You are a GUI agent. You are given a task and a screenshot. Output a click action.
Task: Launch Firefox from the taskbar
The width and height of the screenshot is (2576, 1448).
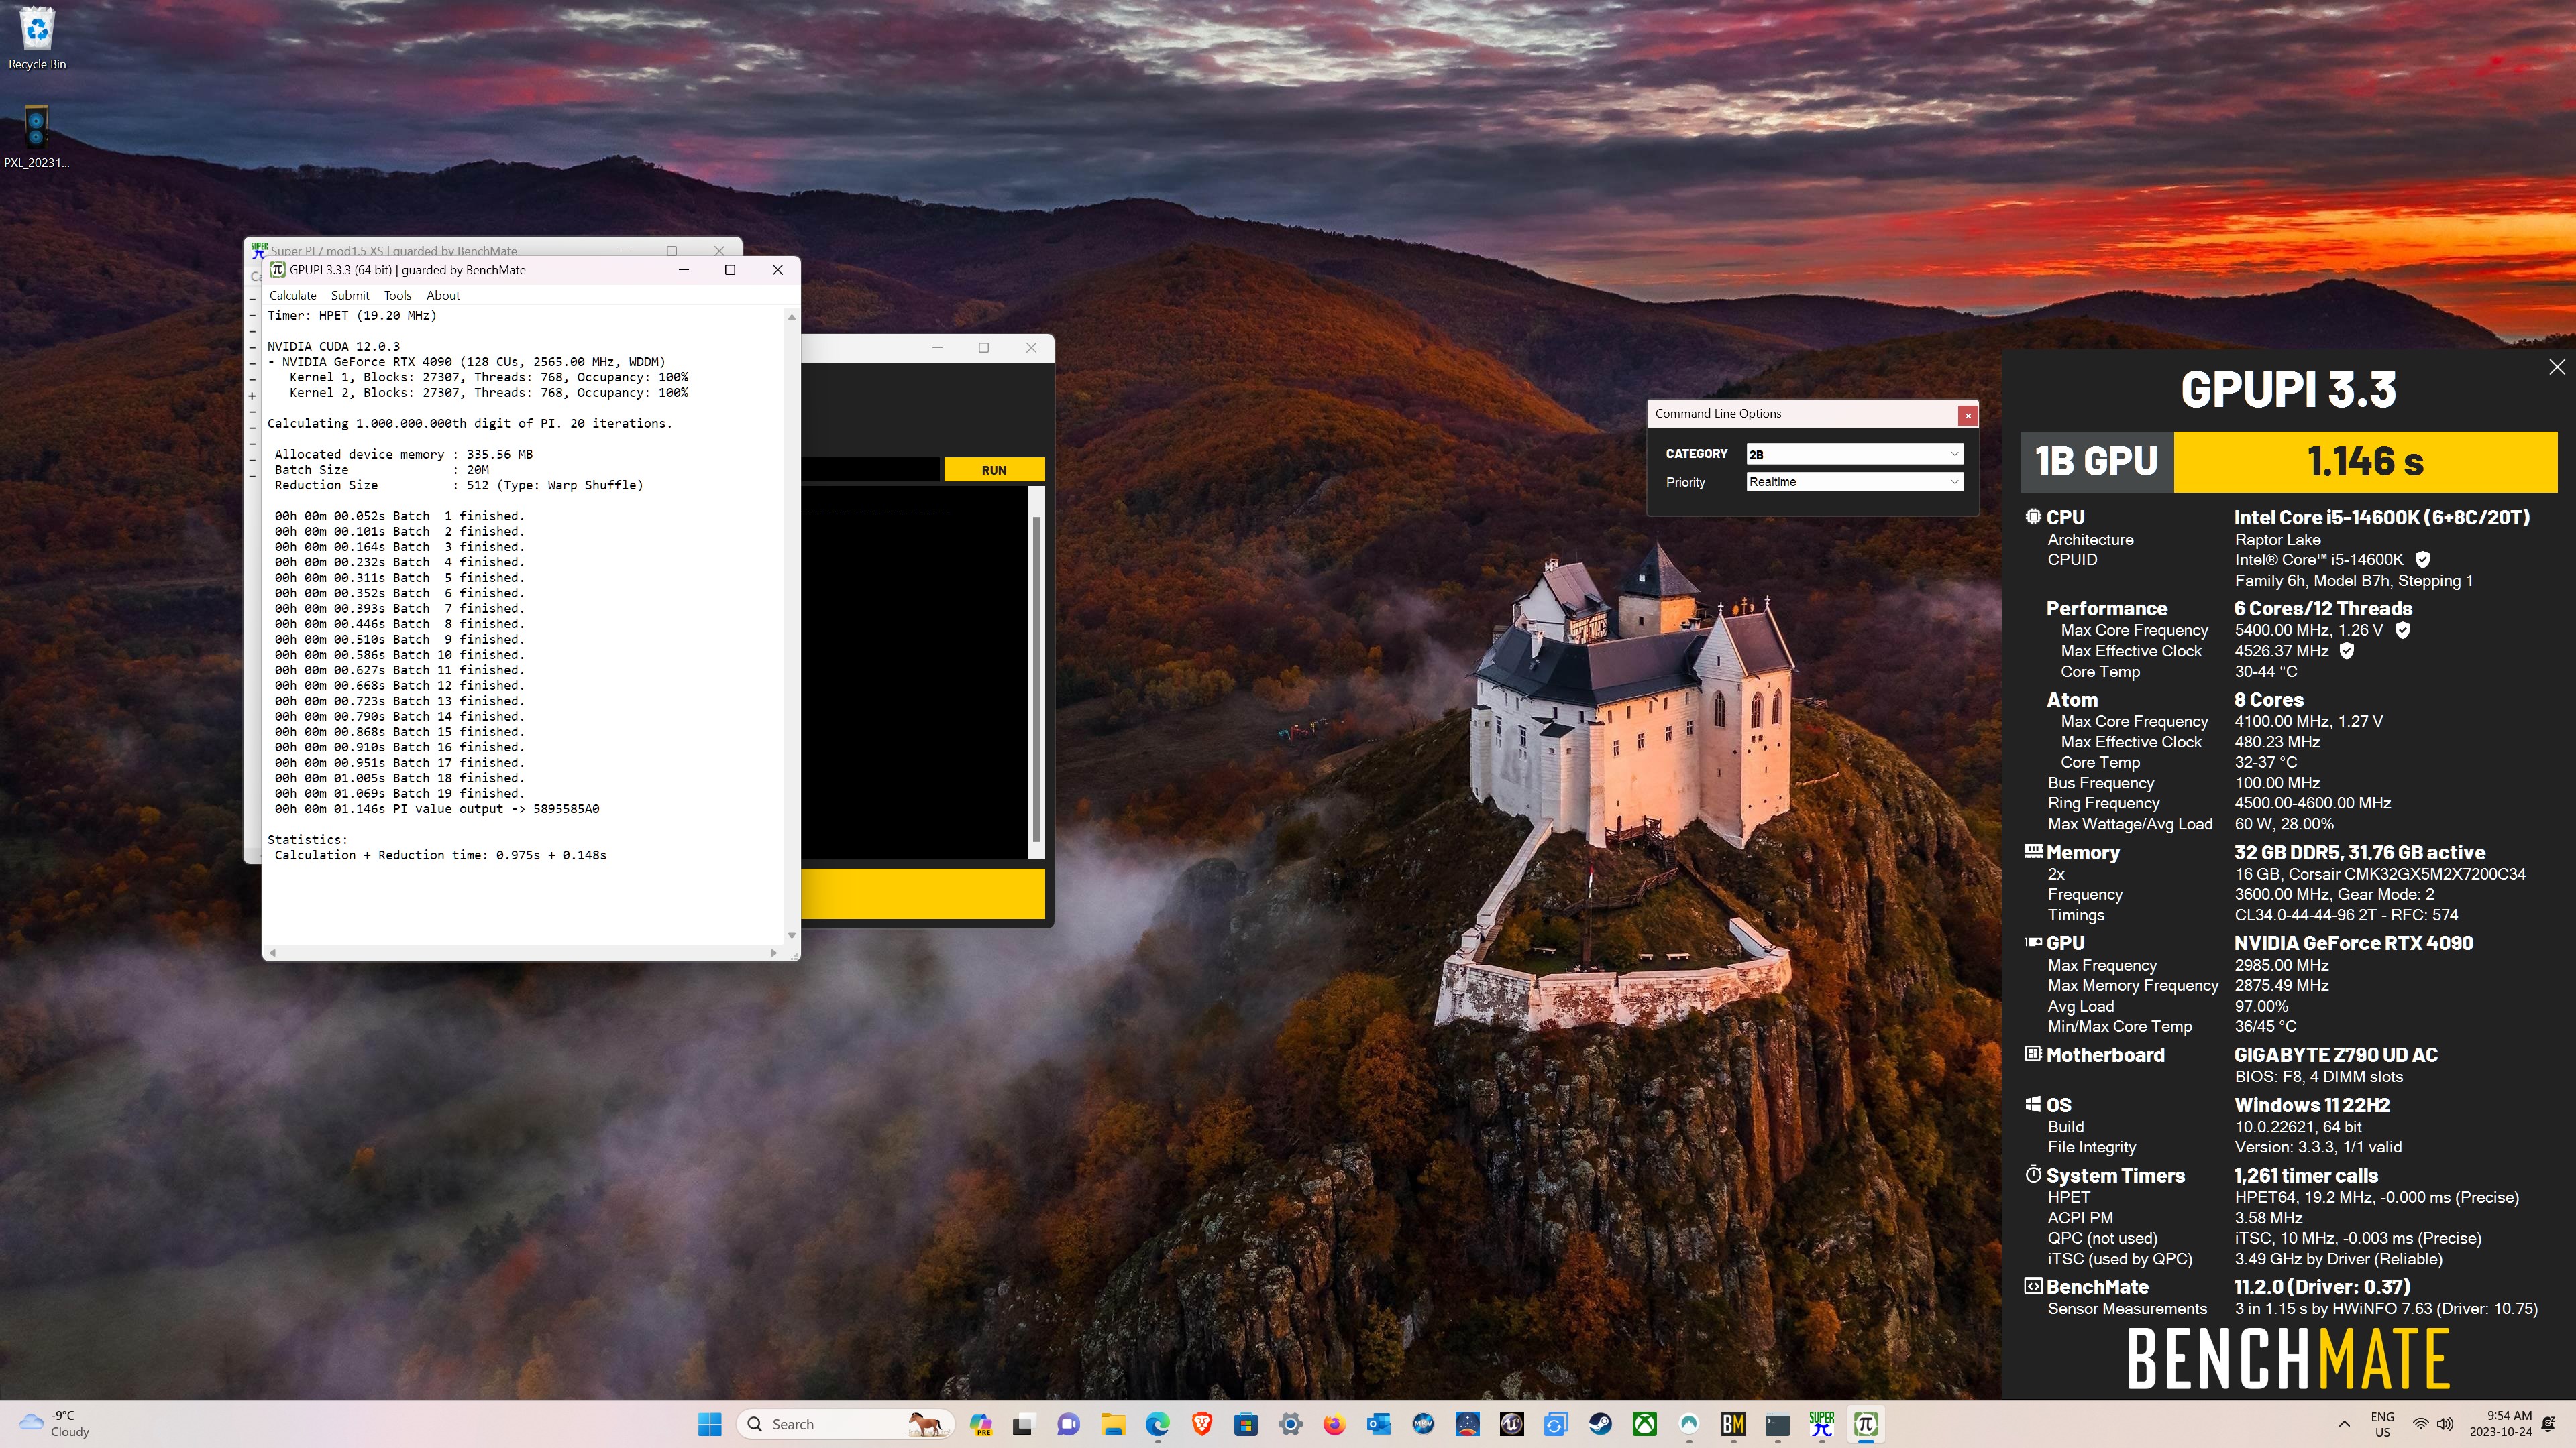click(x=1334, y=1424)
